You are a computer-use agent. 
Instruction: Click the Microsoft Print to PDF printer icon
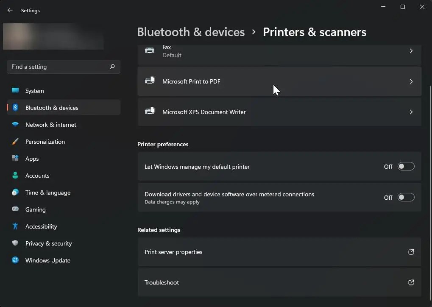[x=150, y=81]
